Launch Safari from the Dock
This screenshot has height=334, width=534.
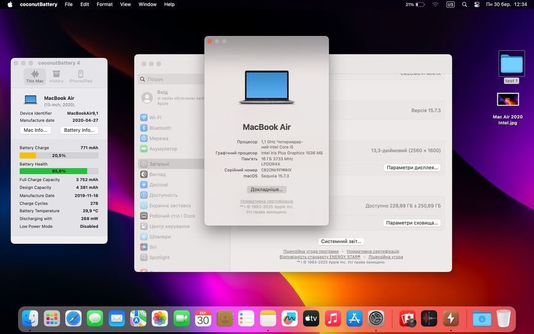(74, 319)
